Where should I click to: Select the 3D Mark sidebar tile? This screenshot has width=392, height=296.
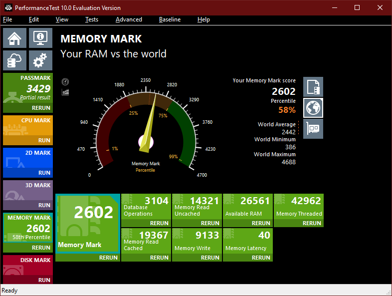[28, 190]
